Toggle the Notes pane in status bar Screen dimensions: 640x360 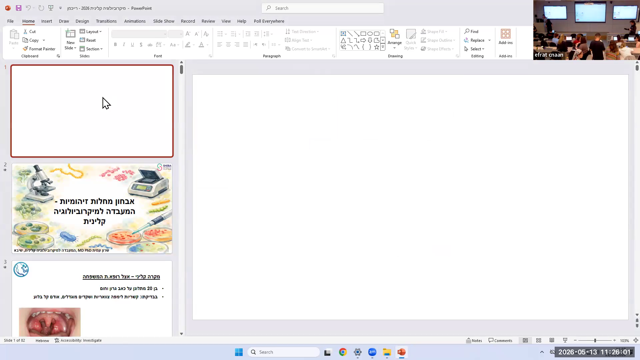pyautogui.click(x=474, y=340)
